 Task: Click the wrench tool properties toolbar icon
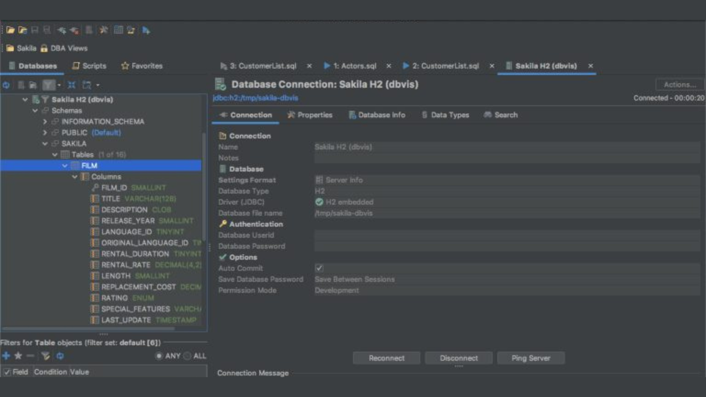coord(103,30)
